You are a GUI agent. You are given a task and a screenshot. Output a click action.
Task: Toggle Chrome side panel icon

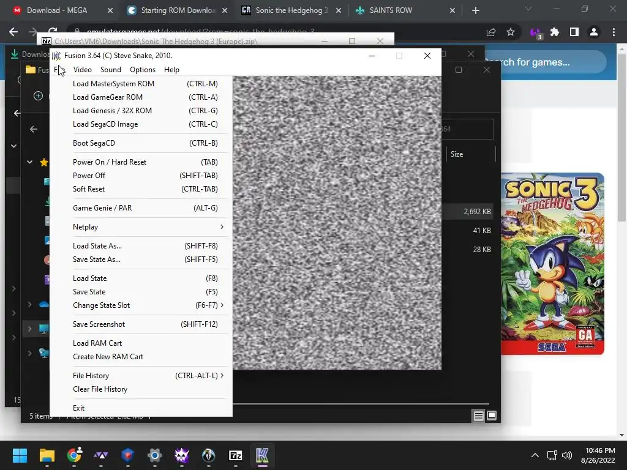574,32
